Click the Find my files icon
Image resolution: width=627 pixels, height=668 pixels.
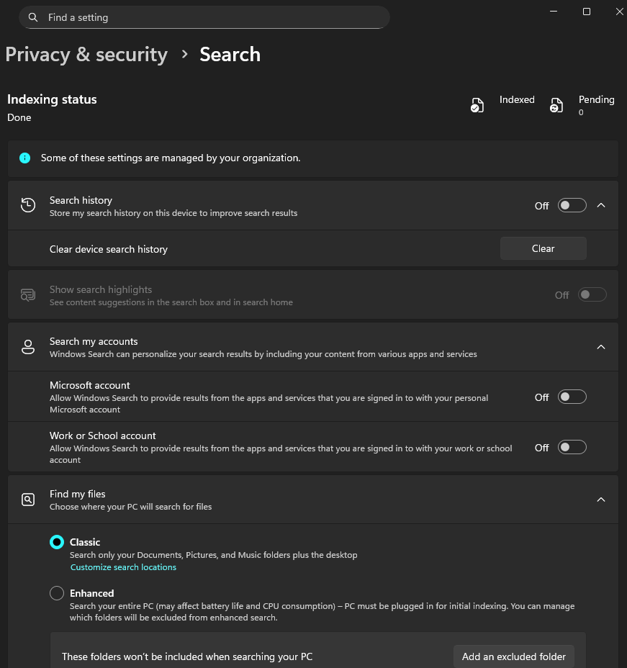point(28,500)
